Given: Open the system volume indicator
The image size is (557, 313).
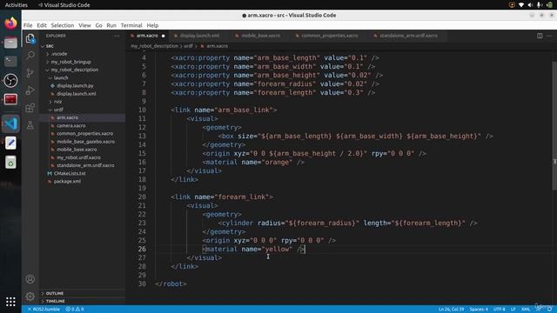Looking at the screenshot, I should [x=530, y=5].
